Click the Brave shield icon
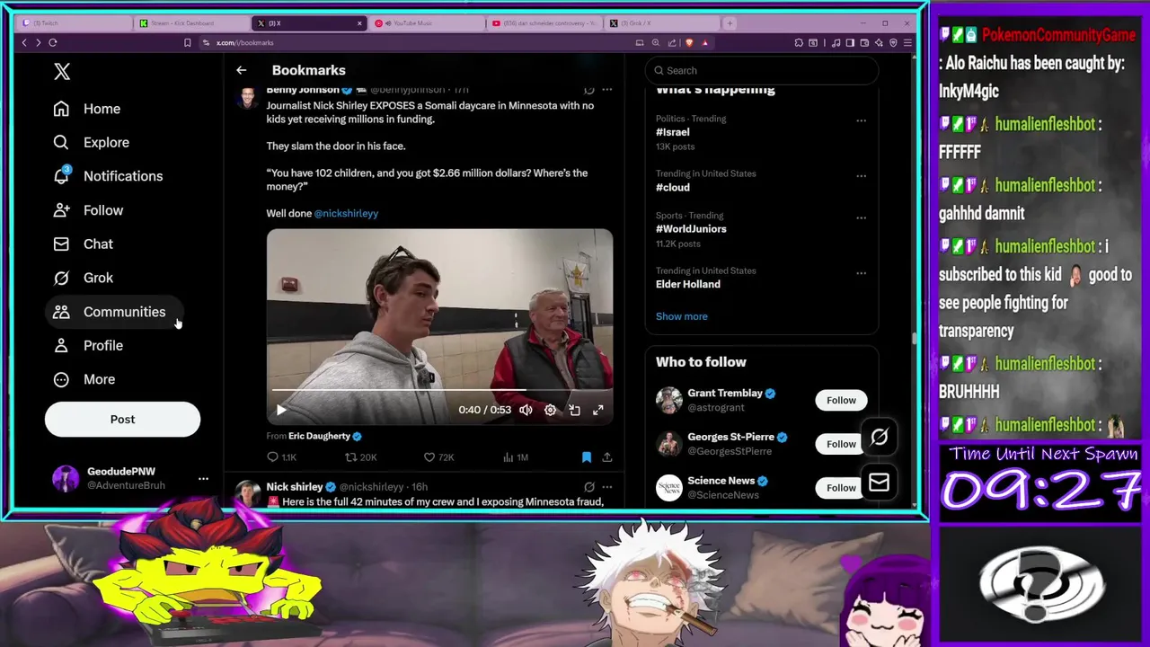This screenshot has width=1150, height=647. (x=689, y=42)
